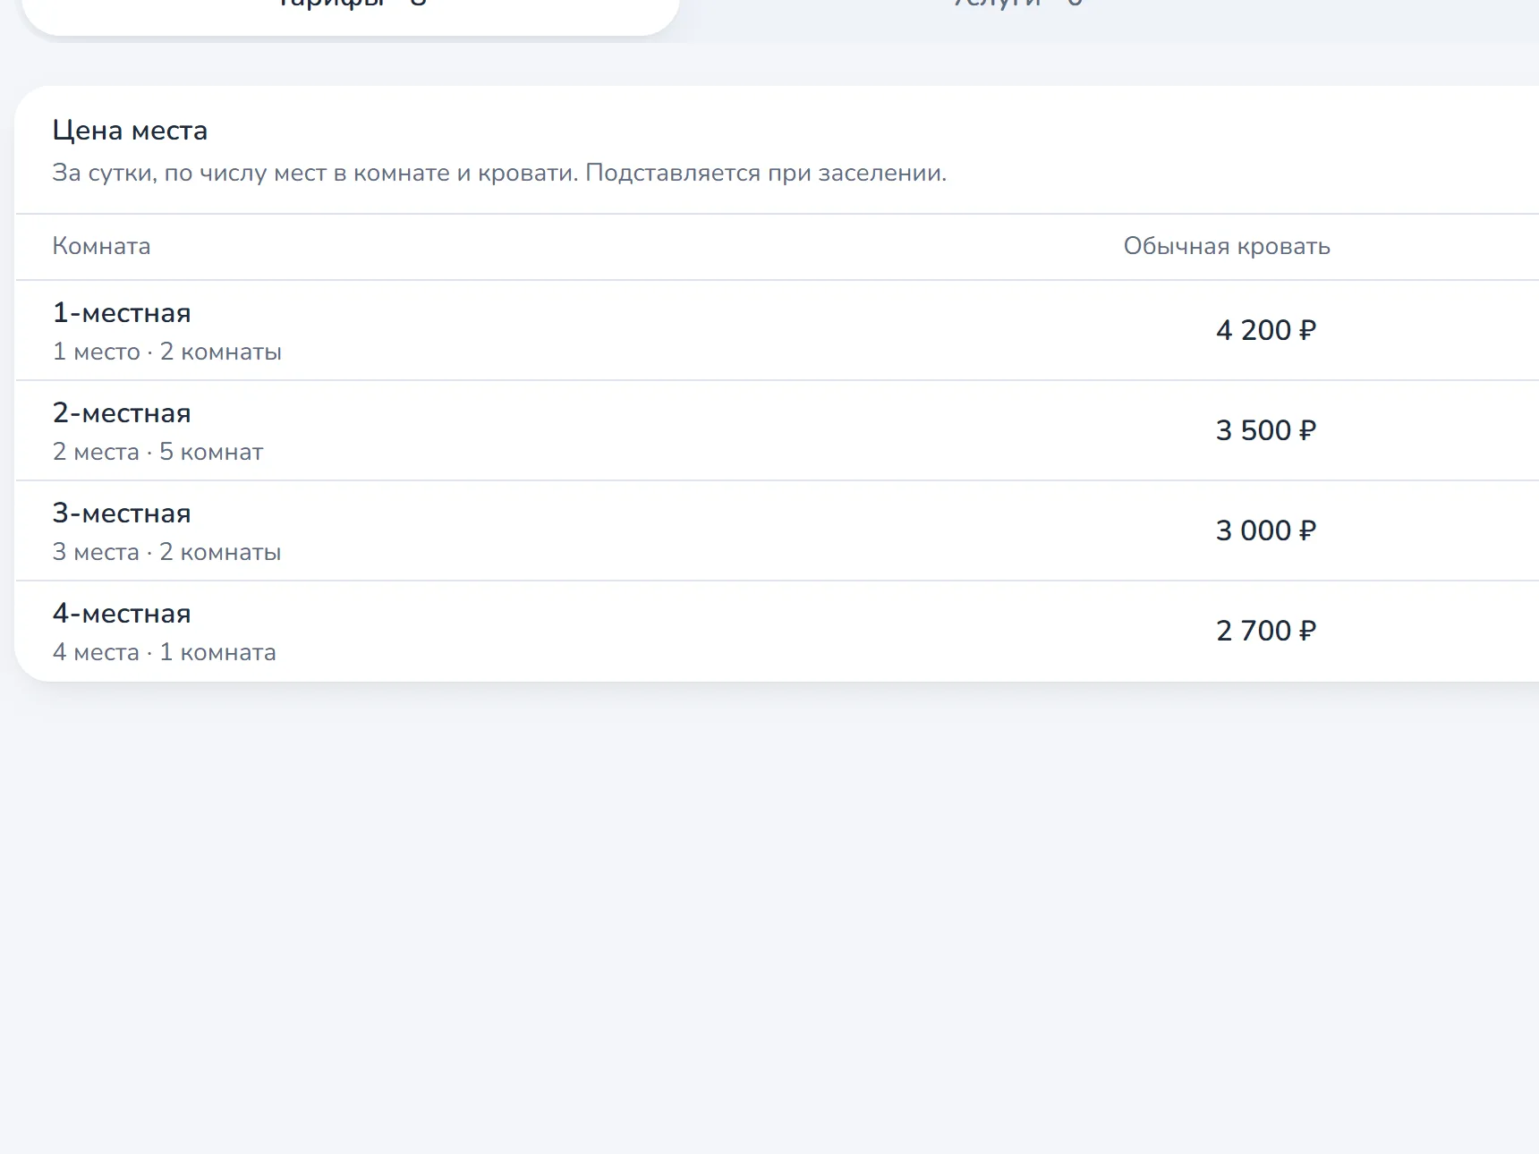Viewport: 1539px width, 1154px height.
Task: Select the '1-местная' room row title
Action: pos(122,313)
